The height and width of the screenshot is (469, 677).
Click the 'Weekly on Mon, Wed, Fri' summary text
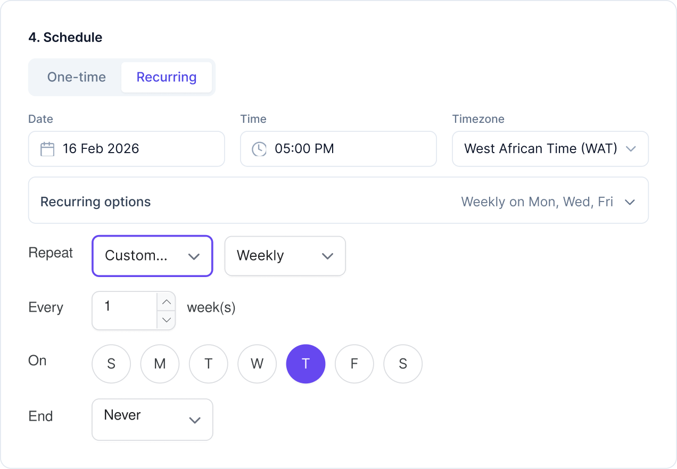coord(537,202)
